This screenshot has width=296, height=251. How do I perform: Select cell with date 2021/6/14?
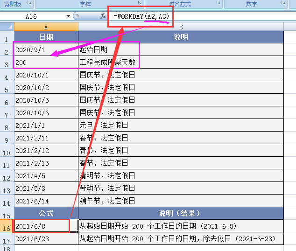click(x=46, y=201)
